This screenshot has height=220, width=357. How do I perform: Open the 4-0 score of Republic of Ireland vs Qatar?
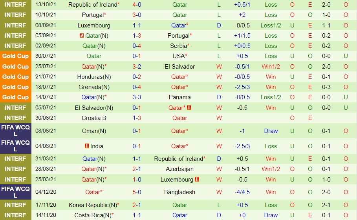(136, 5)
